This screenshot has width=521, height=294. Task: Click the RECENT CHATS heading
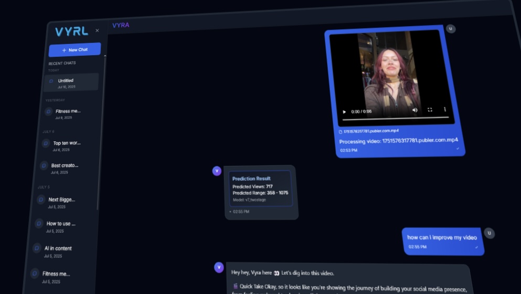tap(62, 63)
